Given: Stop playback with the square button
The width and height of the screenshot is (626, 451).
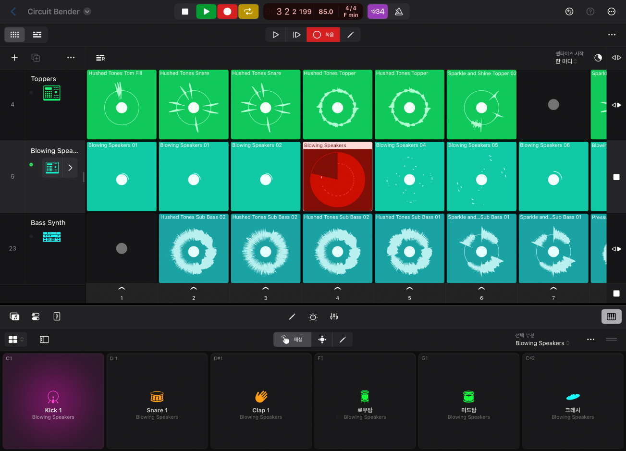Looking at the screenshot, I should point(185,12).
